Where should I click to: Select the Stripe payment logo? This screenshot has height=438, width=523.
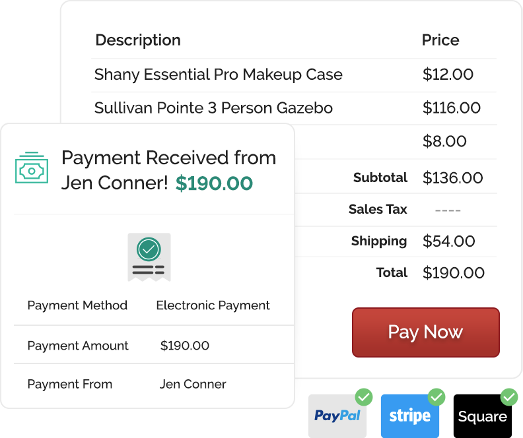coord(410,416)
